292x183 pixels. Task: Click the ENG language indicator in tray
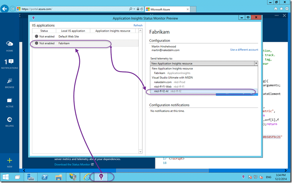pyautogui.click(x=268, y=177)
